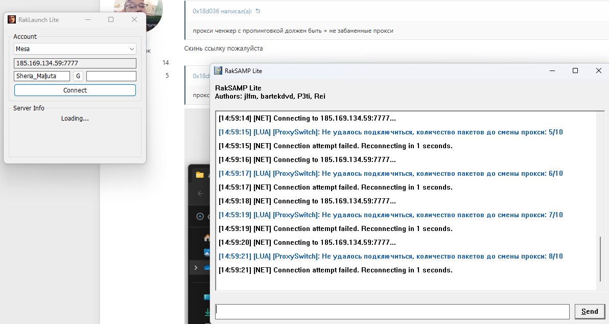Image resolution: width=609 pixels, height=324 pixels.
Task: Go back using File Explorer's back arrow
Action: pyautogui.click(x=200, y=194)
